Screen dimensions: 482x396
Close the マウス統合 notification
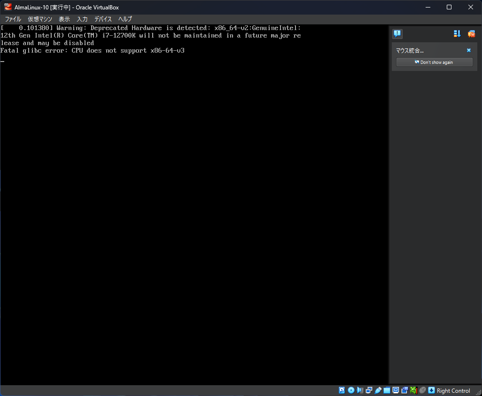pyautogui.click(x=468, y=50)
